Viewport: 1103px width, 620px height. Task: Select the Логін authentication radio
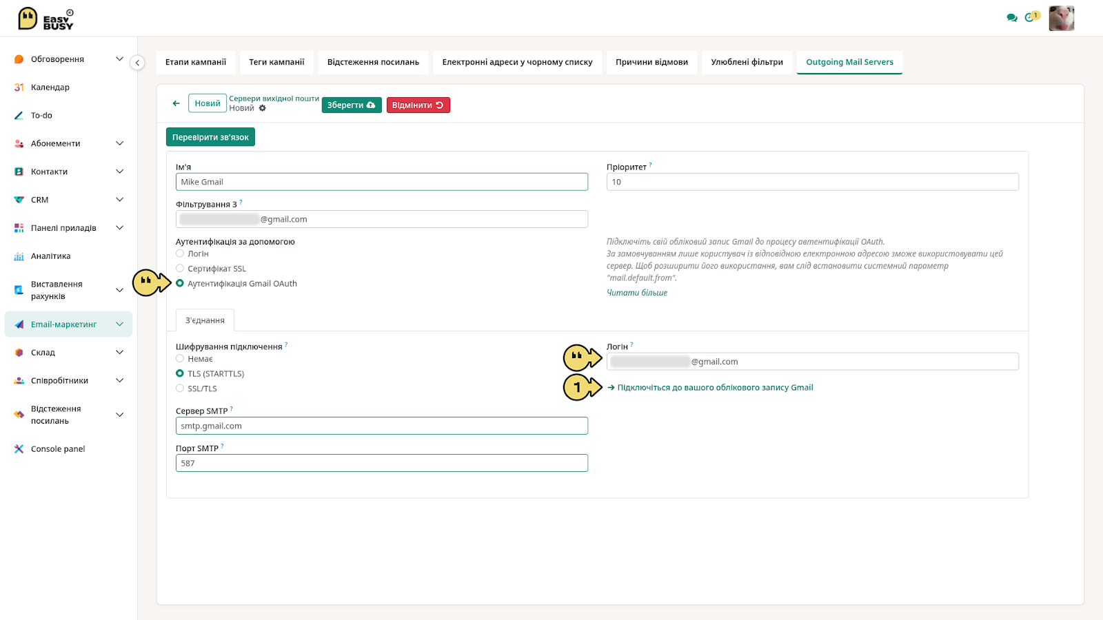(180, 254)
